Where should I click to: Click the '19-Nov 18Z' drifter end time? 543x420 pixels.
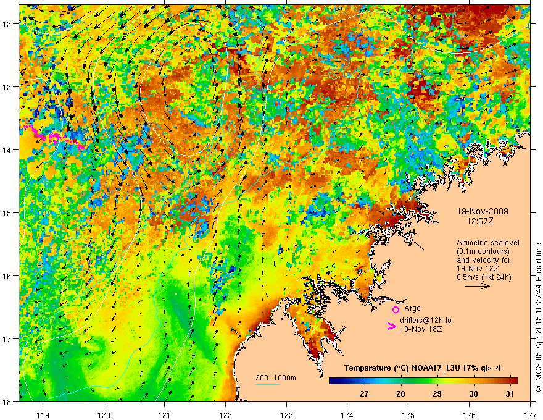(x=421, y=329)
